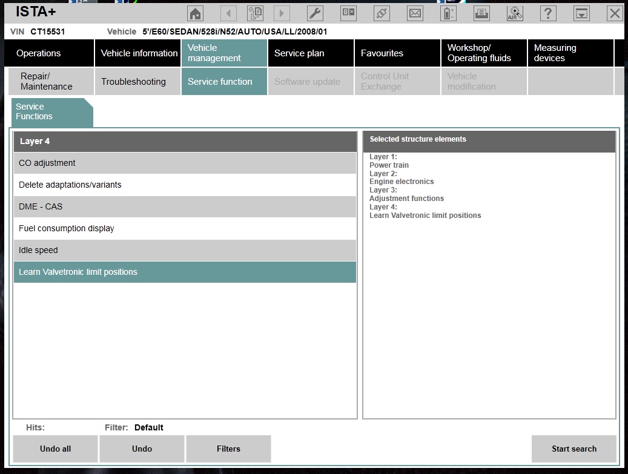
Task: Open the Operations main tab
Action: coord(49,53)
